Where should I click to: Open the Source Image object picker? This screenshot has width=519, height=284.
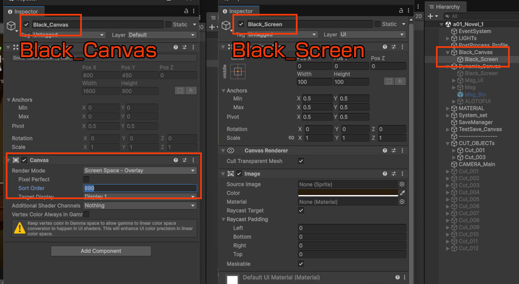coord(402,184)
